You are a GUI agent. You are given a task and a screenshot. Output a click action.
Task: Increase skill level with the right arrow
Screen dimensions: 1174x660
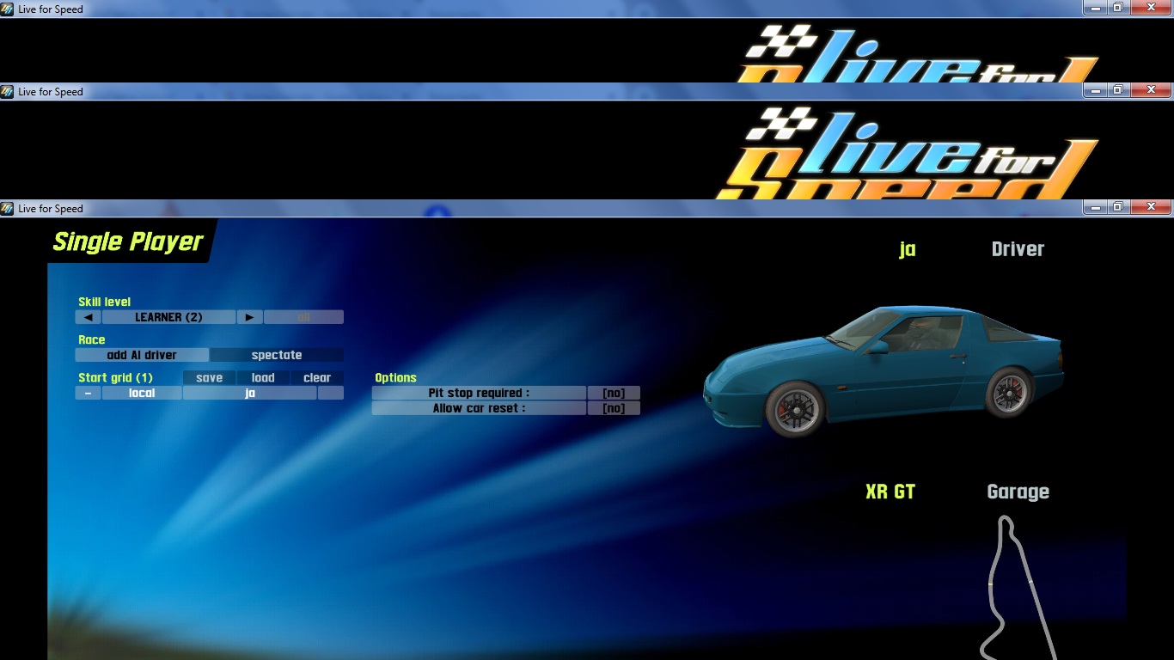point(249,317)
